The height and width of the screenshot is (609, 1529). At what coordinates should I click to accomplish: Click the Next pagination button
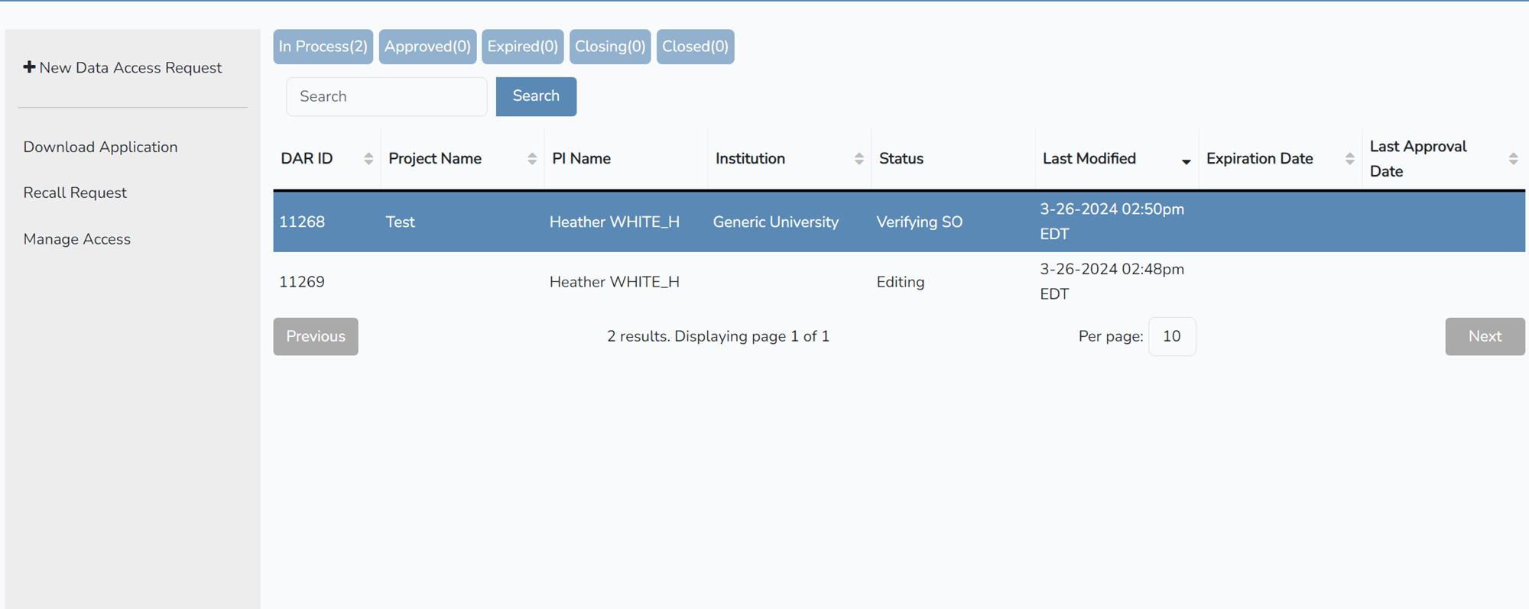coord(1484,337)
